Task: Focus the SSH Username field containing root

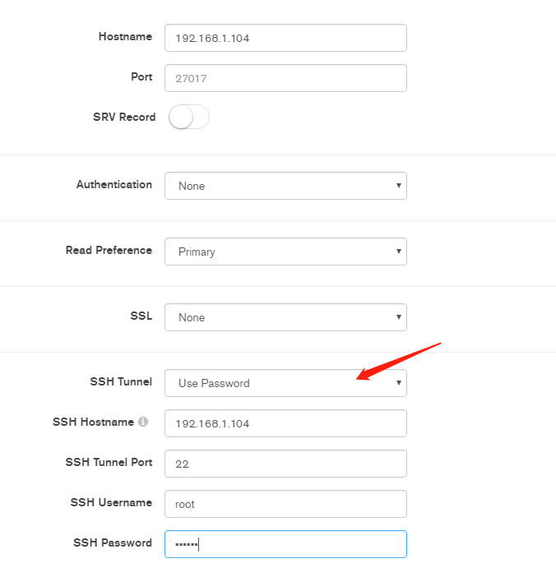Action: tap(285, 504)
